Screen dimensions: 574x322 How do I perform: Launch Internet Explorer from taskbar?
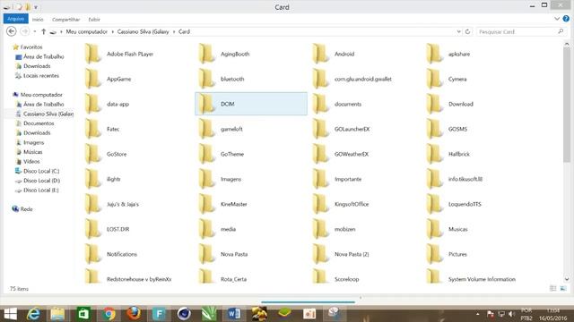[33, 314]
